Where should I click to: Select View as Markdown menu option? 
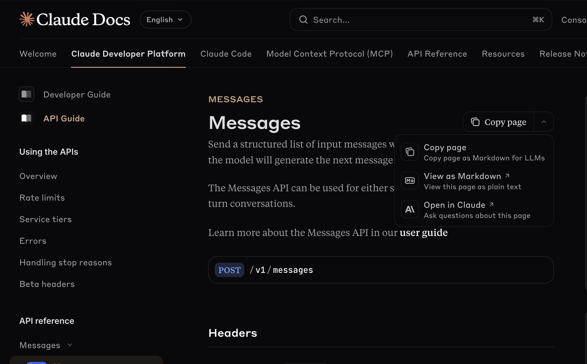coord(462,176)
